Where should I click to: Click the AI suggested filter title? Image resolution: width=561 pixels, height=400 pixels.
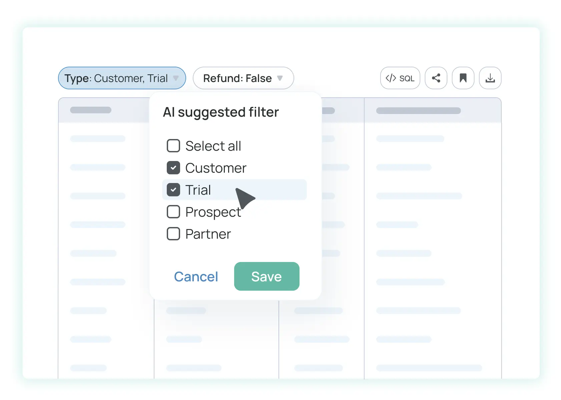coord(221,112)
